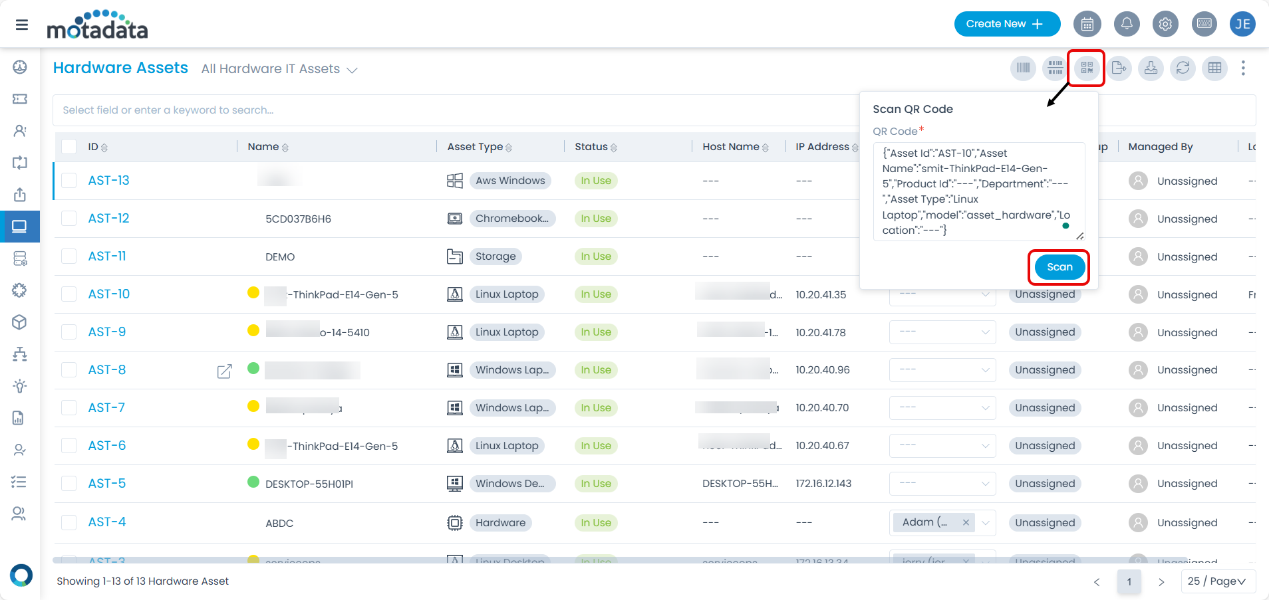Expand the group dropdown in AST-9 row
This screenshot has height=600, width=1269.
tap(985, 332)
